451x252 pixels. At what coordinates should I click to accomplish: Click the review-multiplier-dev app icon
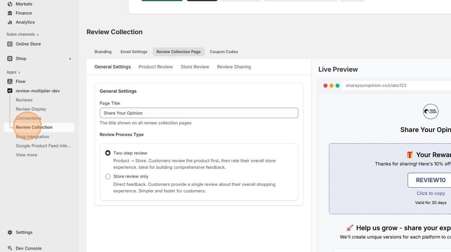pos(10,91)
